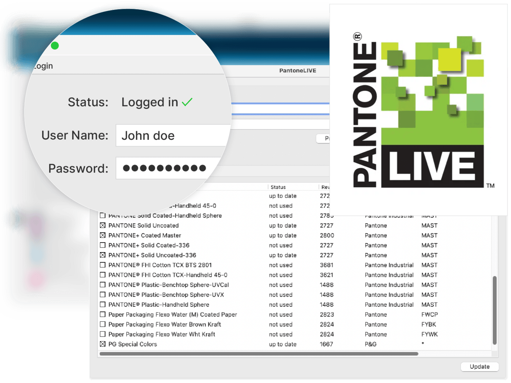Select the PANTONE+ Coated Master row name
Viewport: 511px width, 383px height.
[145, 235]
